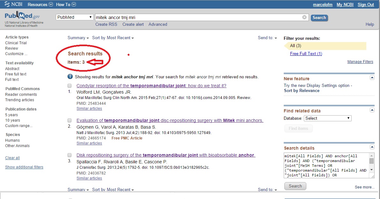380x199 pixels.
Task: Click Sort by Relevance link
Action: point(302,90)
